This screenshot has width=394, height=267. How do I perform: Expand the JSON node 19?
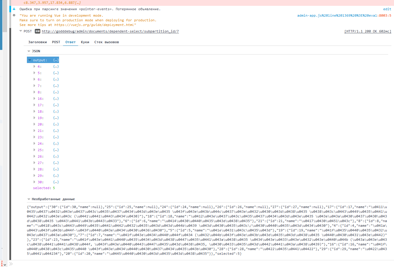(34, 118)
